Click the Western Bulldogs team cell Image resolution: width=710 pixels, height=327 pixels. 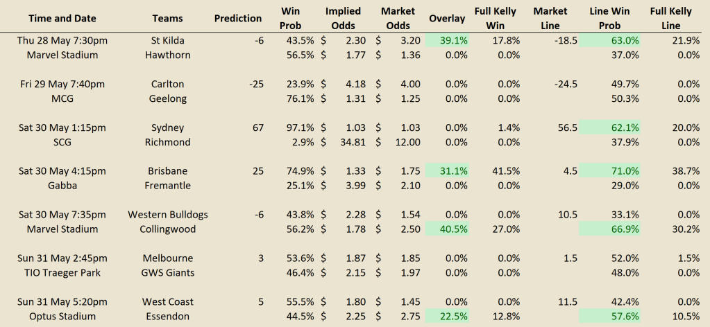click(167, 214)
